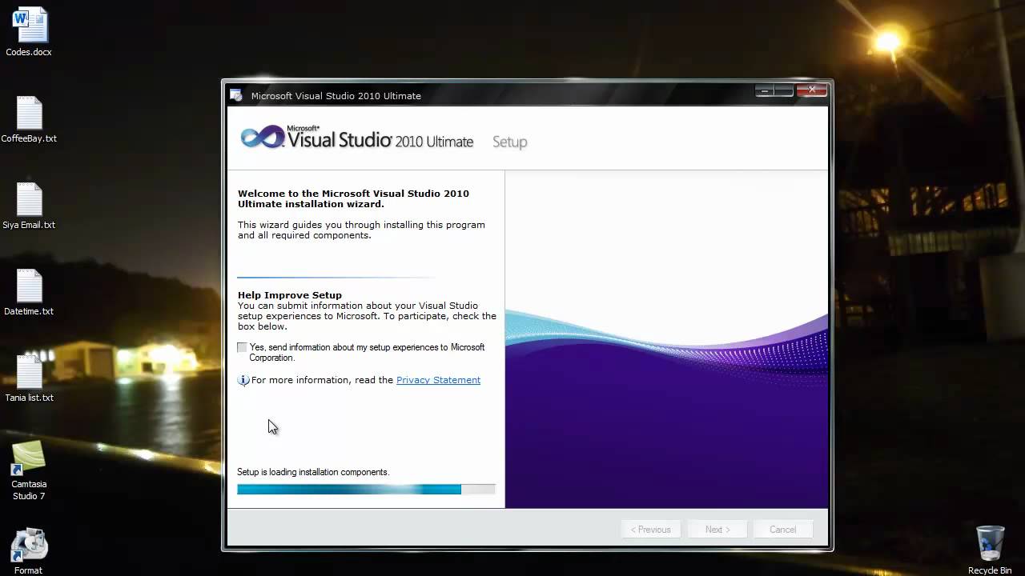The width and height of the screenshot is (1025, 576).
Task: Select the Siya Email.txt desktop file
Action: click(x=30, y=199)
